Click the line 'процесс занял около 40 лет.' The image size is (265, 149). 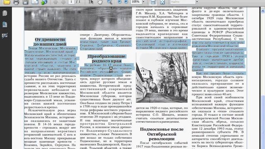(212, 94)
